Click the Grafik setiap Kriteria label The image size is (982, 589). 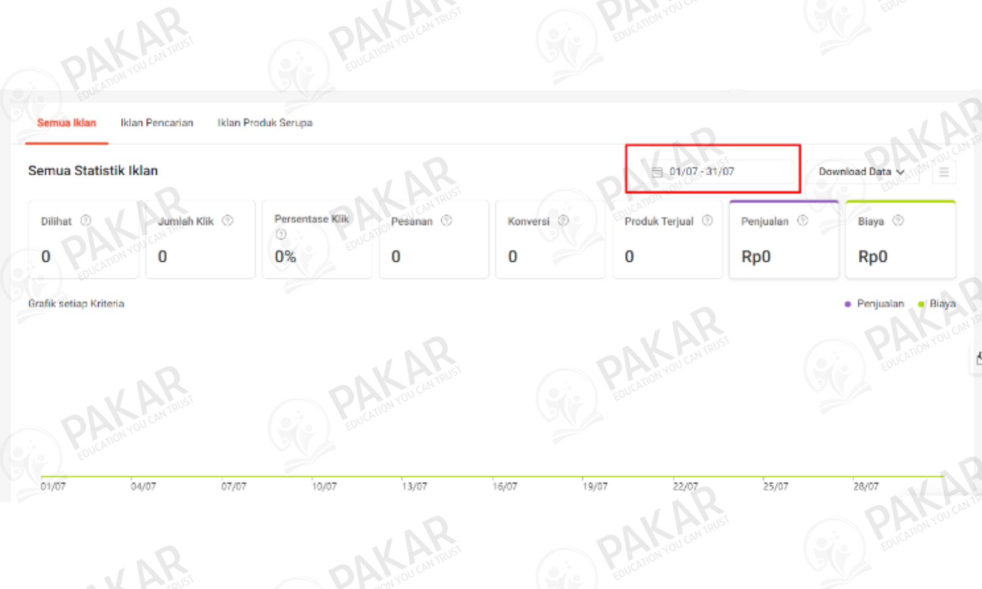tap(76, 304)
